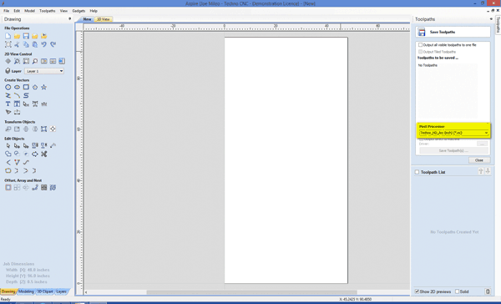The width and height of the screenshot is (501, 304).
Task: Select the Draw Star tool
Action: pos(43,87)
